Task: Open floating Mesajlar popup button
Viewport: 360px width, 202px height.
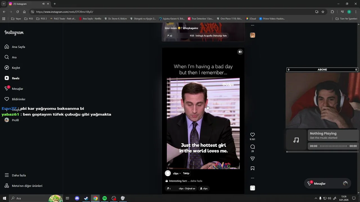Action: point(327,183)
